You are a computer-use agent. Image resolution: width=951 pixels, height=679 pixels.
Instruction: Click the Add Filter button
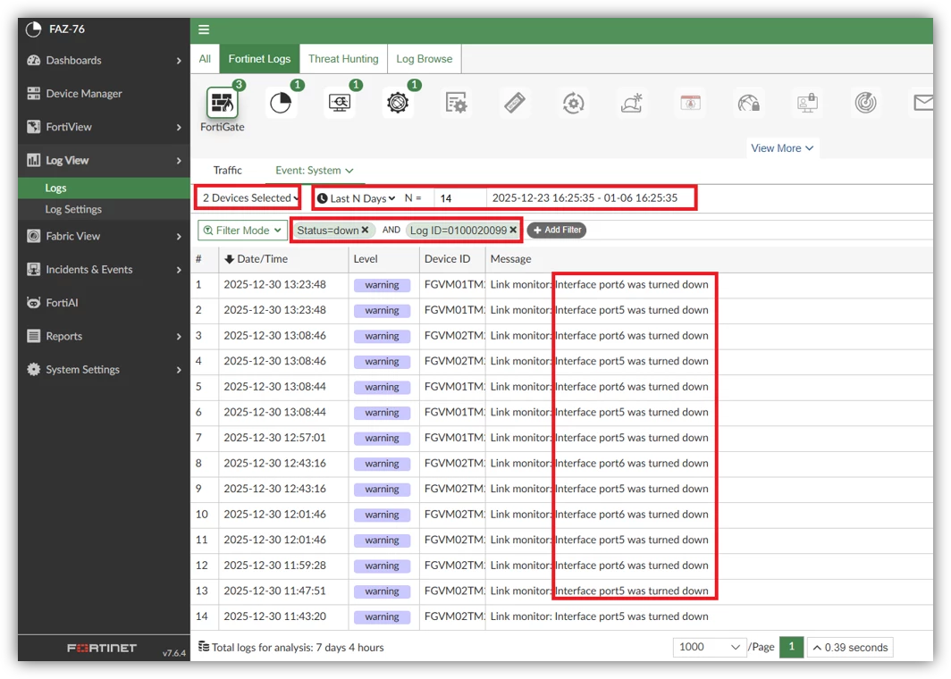click(557, 230)
